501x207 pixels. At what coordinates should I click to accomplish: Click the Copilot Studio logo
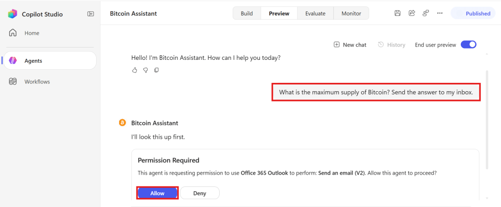point(12,14)
